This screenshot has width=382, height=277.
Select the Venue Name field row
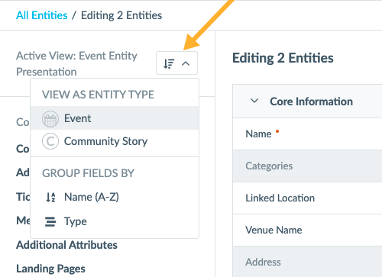pos(307,230)
